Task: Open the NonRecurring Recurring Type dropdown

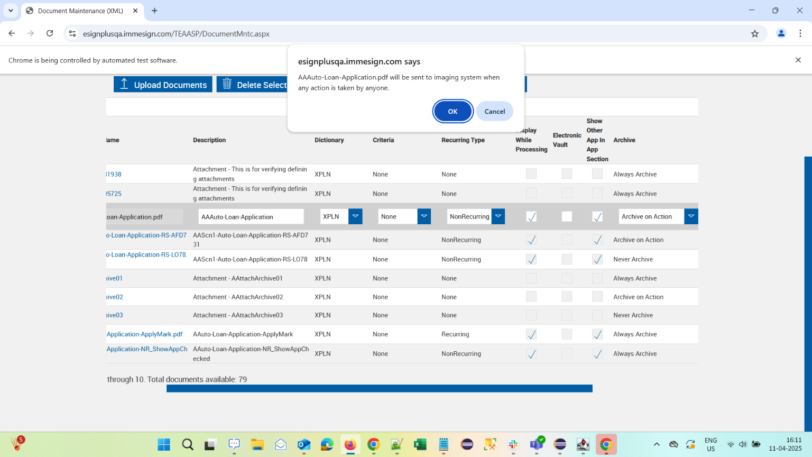Action: [x=498, y=216]
